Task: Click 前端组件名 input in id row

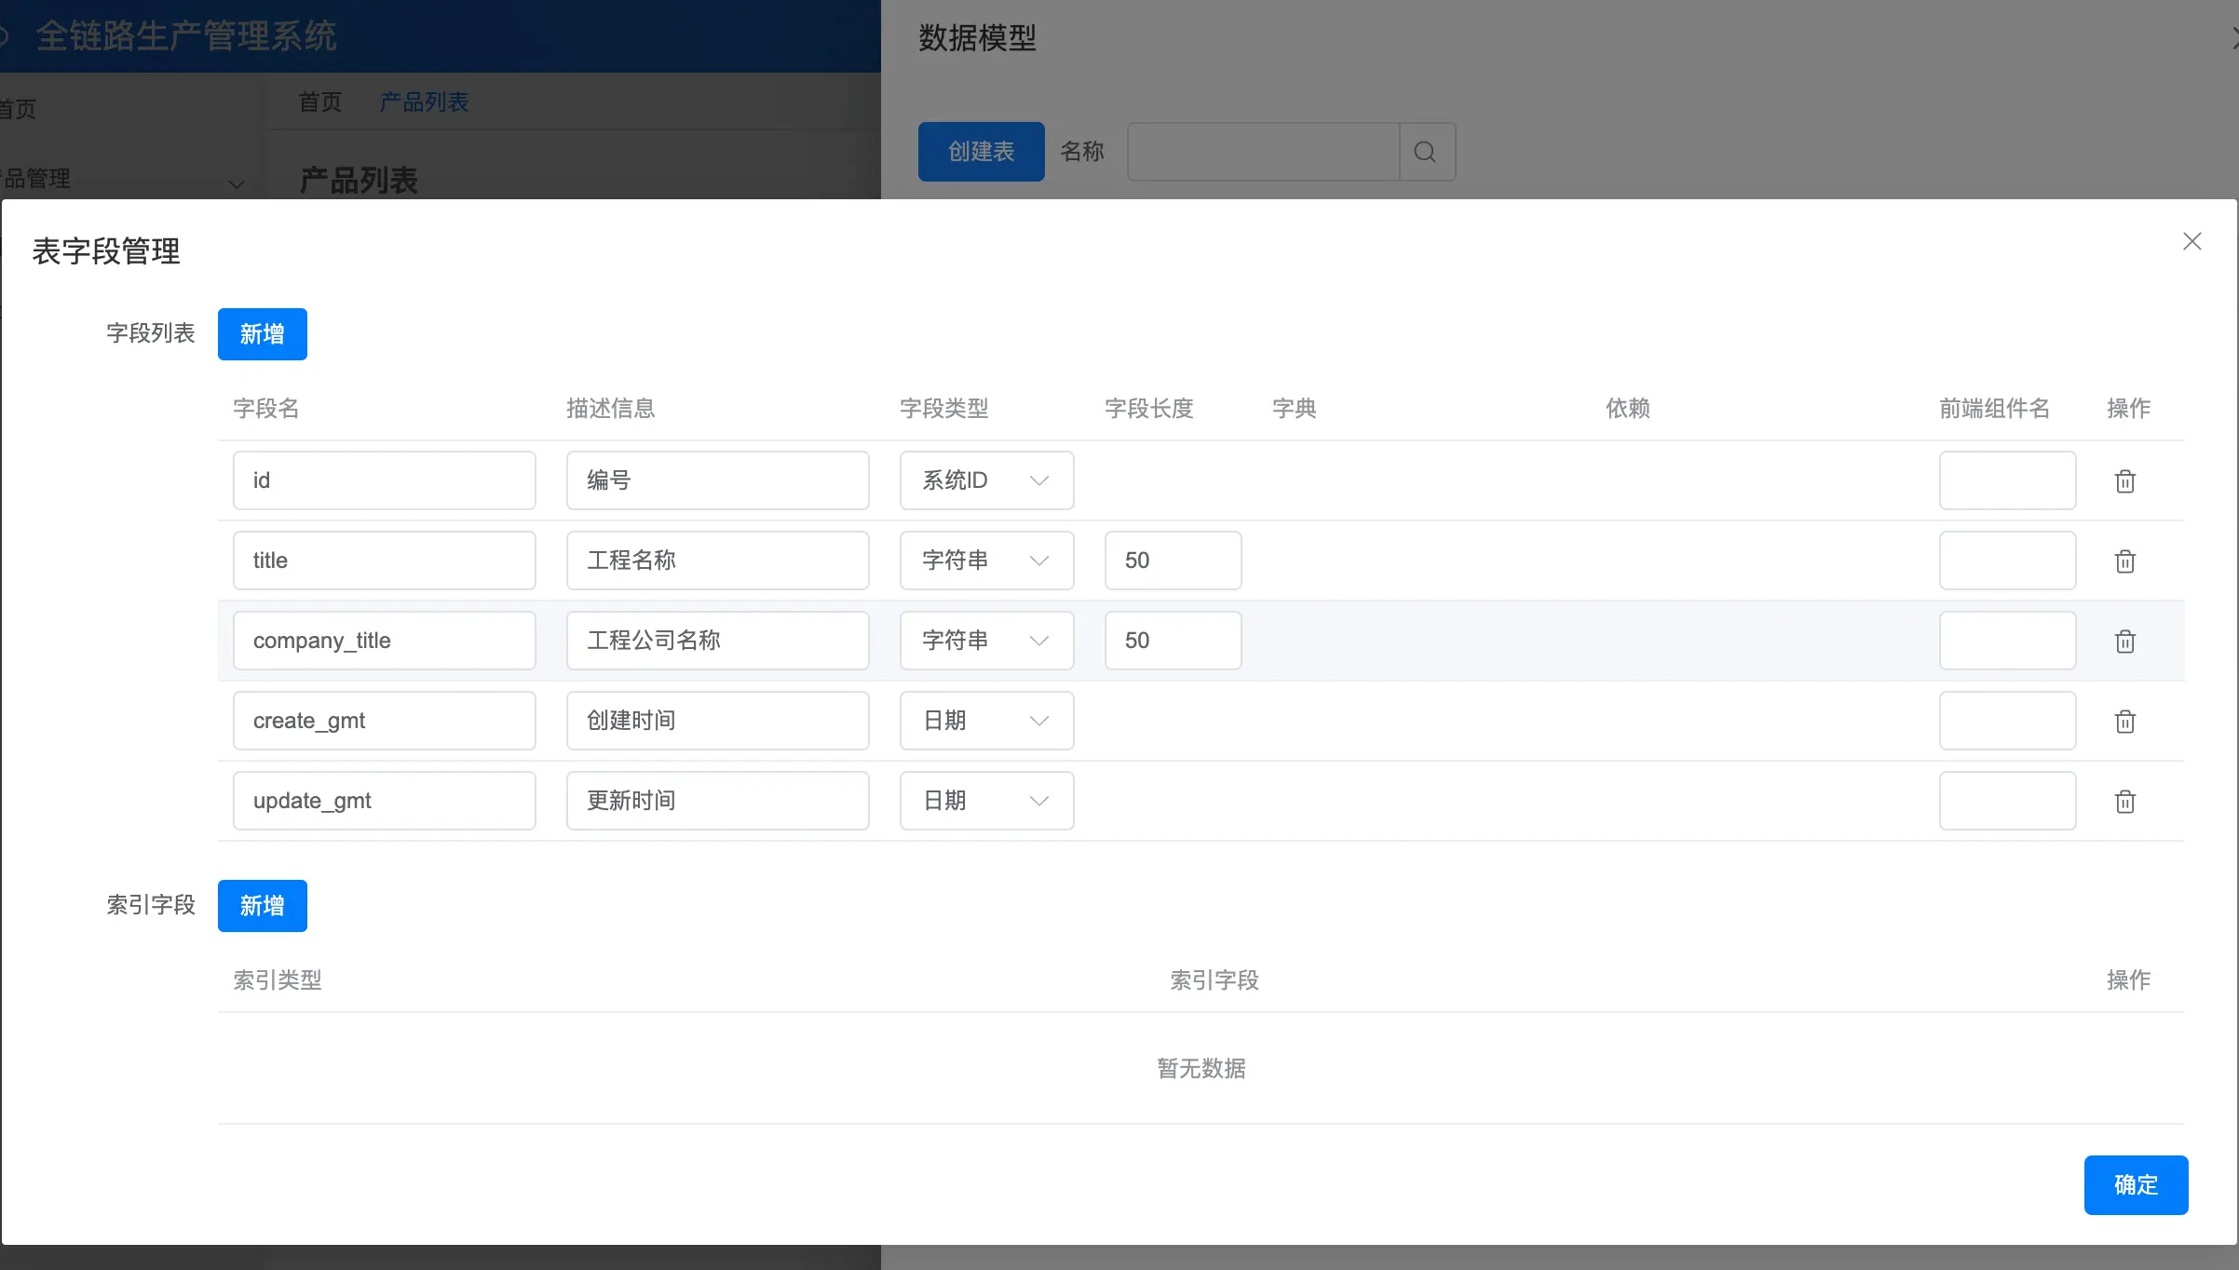Action: point(2007,480)
